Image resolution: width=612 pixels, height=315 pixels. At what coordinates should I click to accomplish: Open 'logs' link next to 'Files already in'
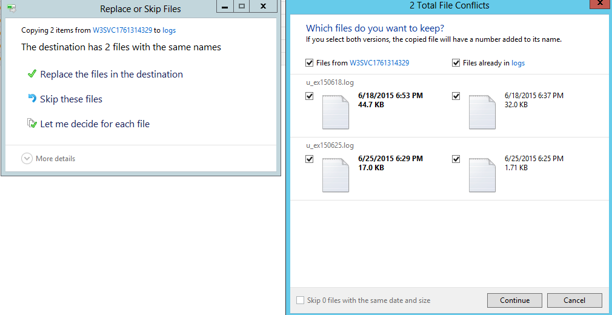[518, 63]
